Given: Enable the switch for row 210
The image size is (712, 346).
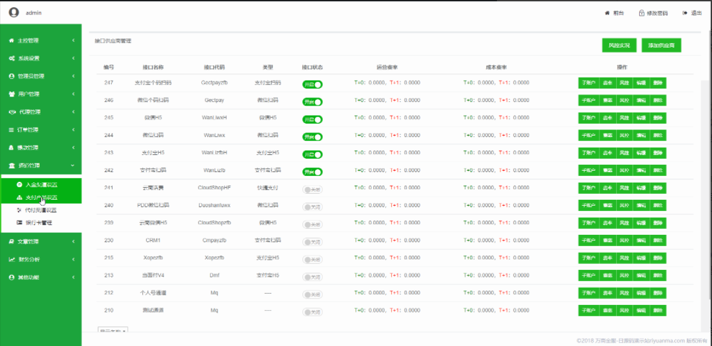Looking at the screenshot, I should point(312,312).
